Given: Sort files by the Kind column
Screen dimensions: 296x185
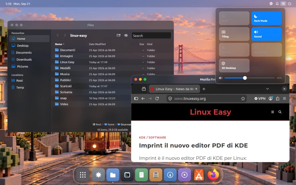Looking at the screenshot, I should (149, 44).
